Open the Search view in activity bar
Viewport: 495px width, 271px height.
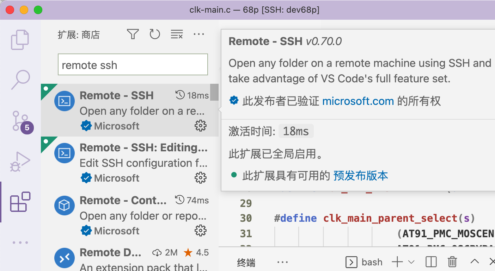click(x=20, y=80)
